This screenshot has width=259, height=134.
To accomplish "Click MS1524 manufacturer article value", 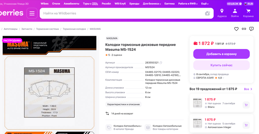I will (x=150, y=67).
